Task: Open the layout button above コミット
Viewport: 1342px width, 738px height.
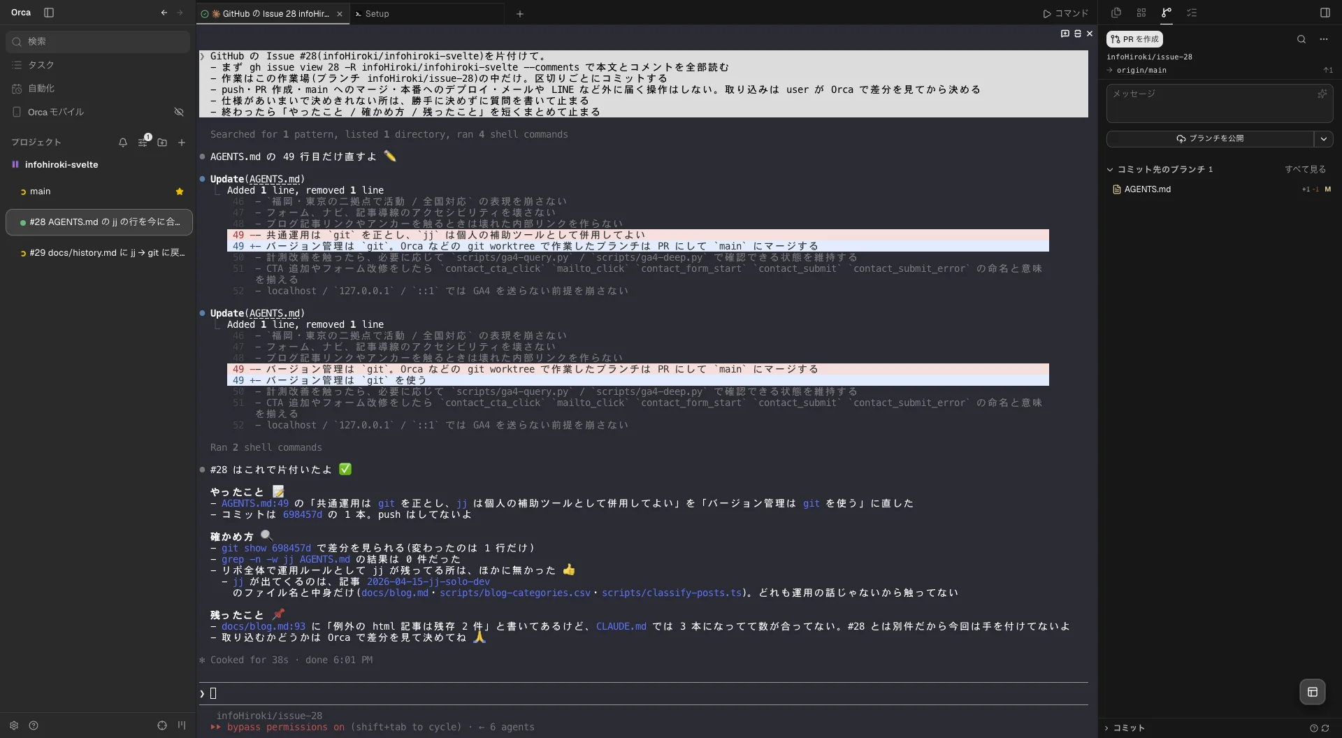Action: 1313,692
